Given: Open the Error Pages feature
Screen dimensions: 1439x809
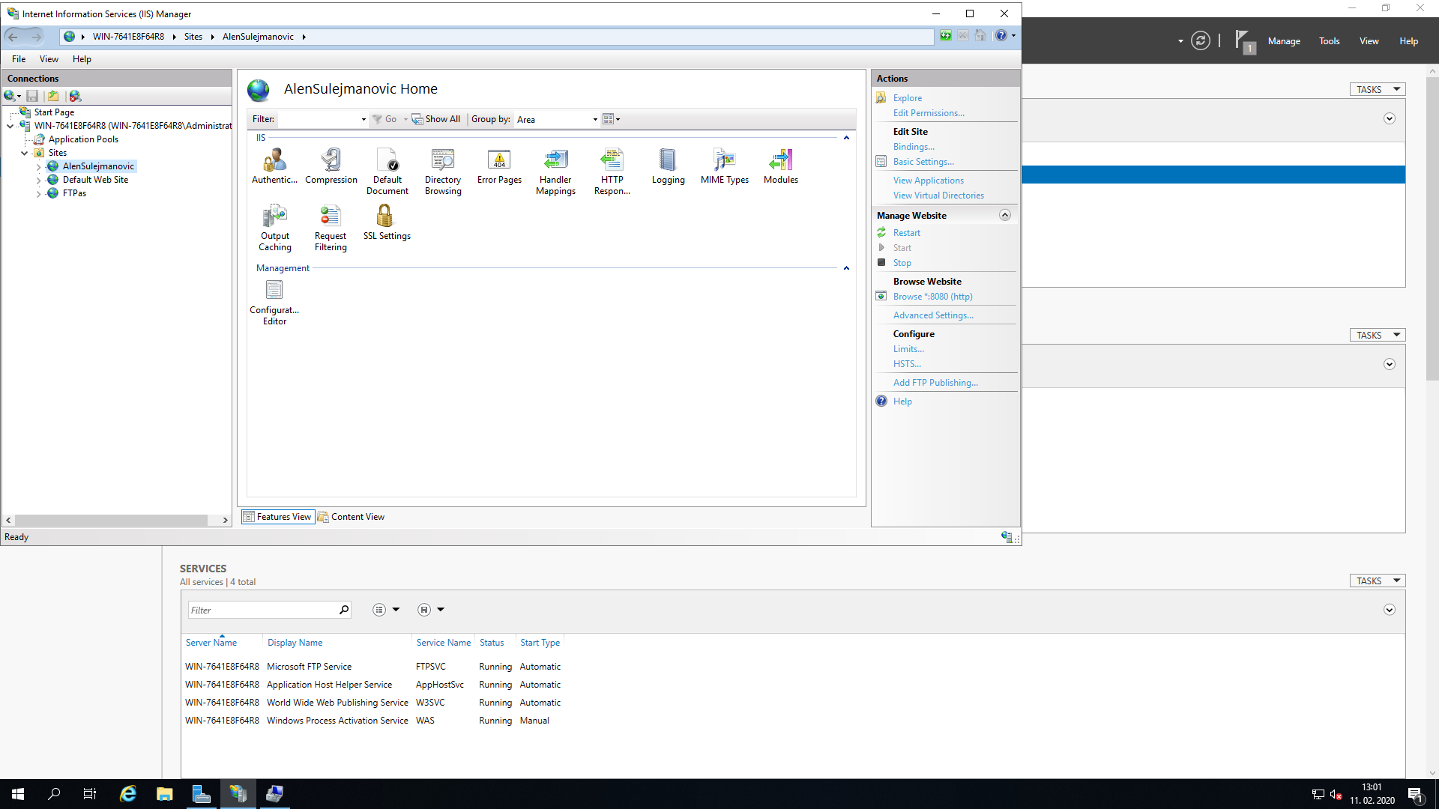Looking at the screenshot, I should (x=499, y=166).
